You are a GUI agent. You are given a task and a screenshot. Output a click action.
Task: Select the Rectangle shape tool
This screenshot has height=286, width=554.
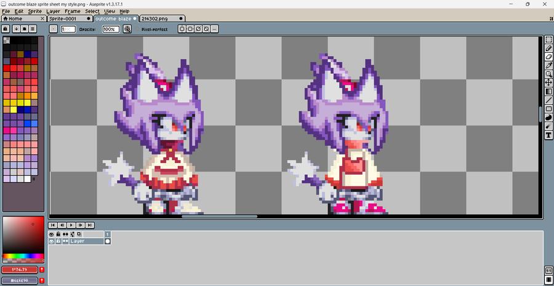click(x=548, y=109)
